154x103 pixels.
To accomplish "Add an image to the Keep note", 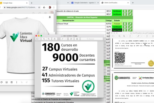I will click(x=6, y=82).
